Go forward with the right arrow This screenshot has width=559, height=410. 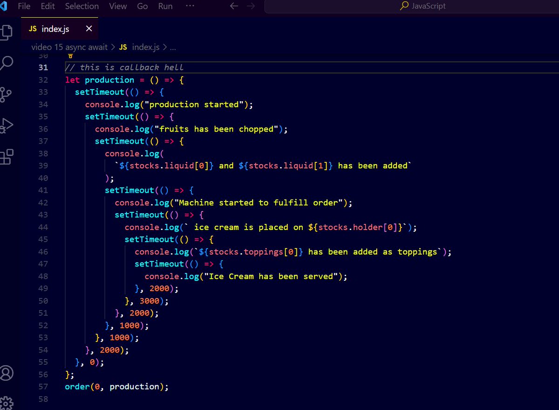click(251, 6)
